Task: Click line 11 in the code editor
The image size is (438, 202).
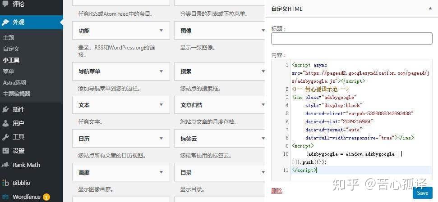Action: point(361,170)
